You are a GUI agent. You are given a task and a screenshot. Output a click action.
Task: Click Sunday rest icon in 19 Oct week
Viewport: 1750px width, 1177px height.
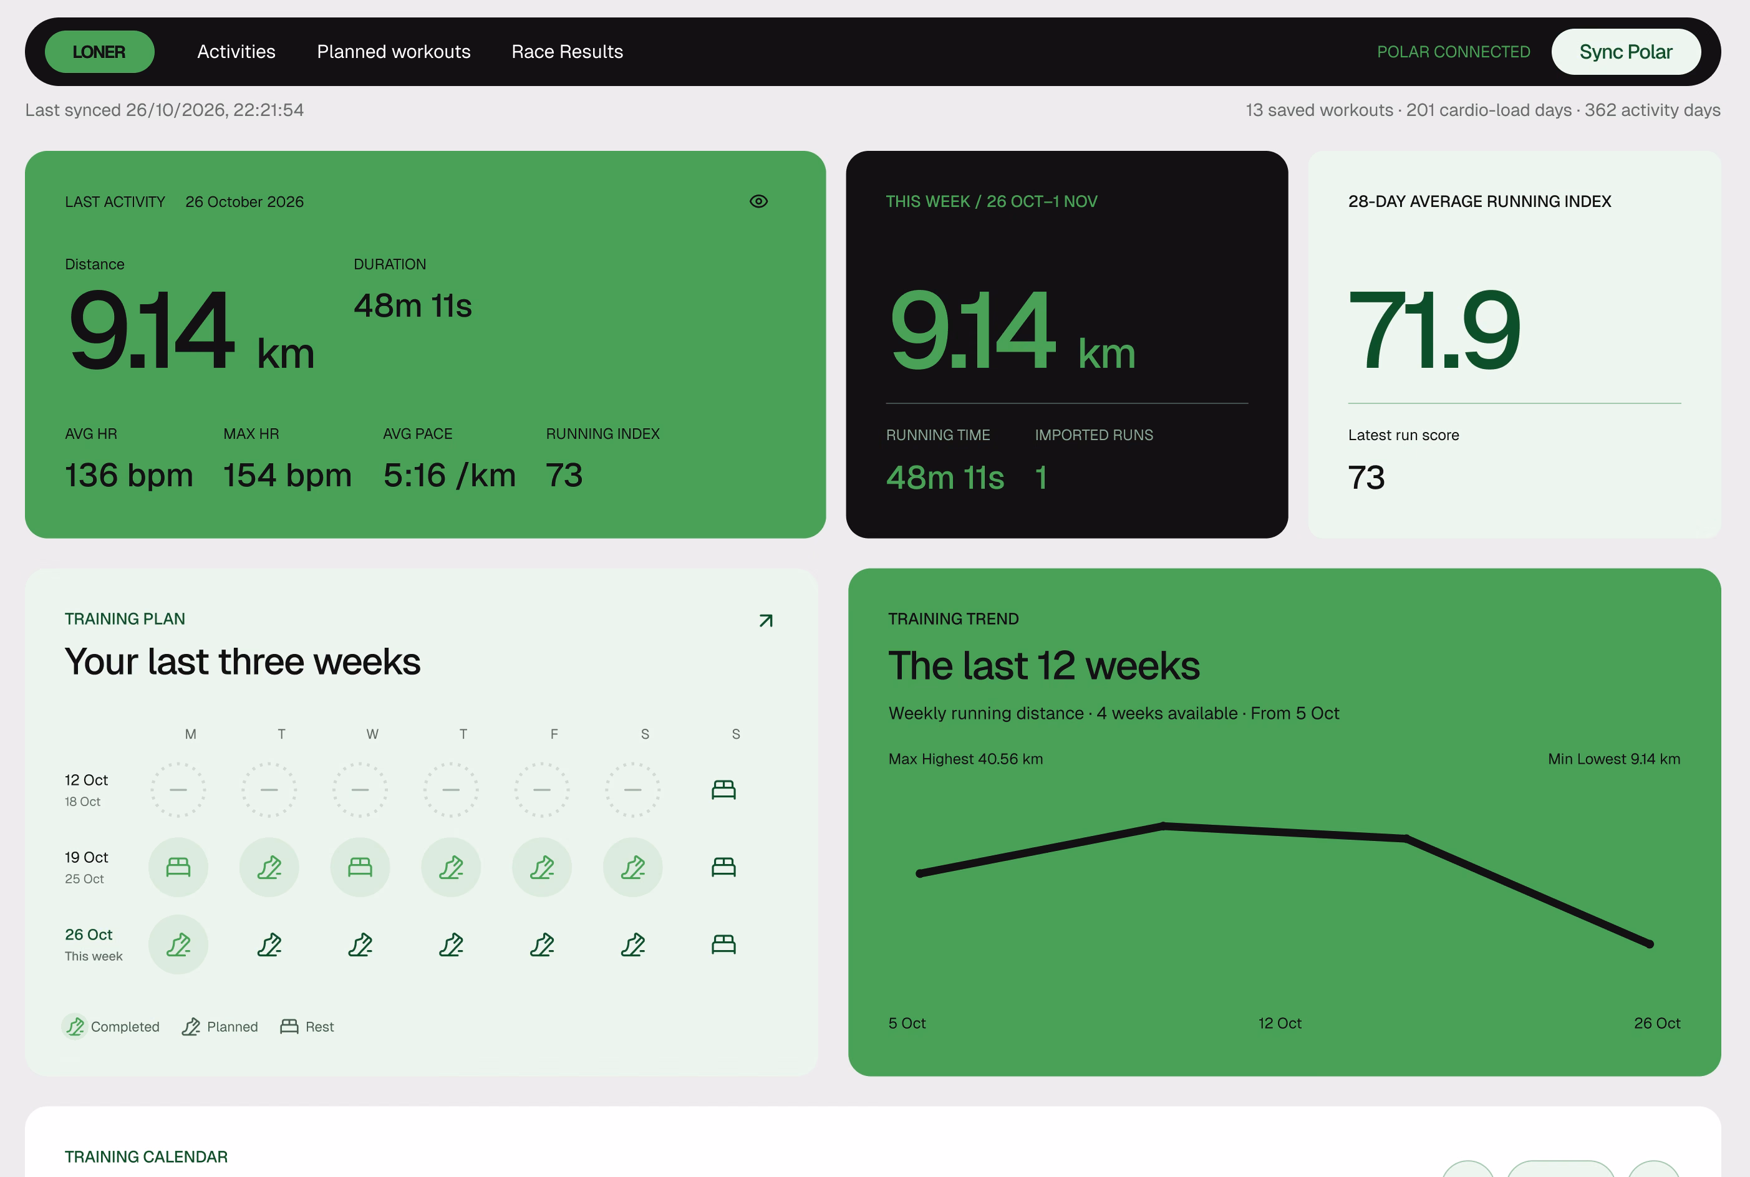723,867
